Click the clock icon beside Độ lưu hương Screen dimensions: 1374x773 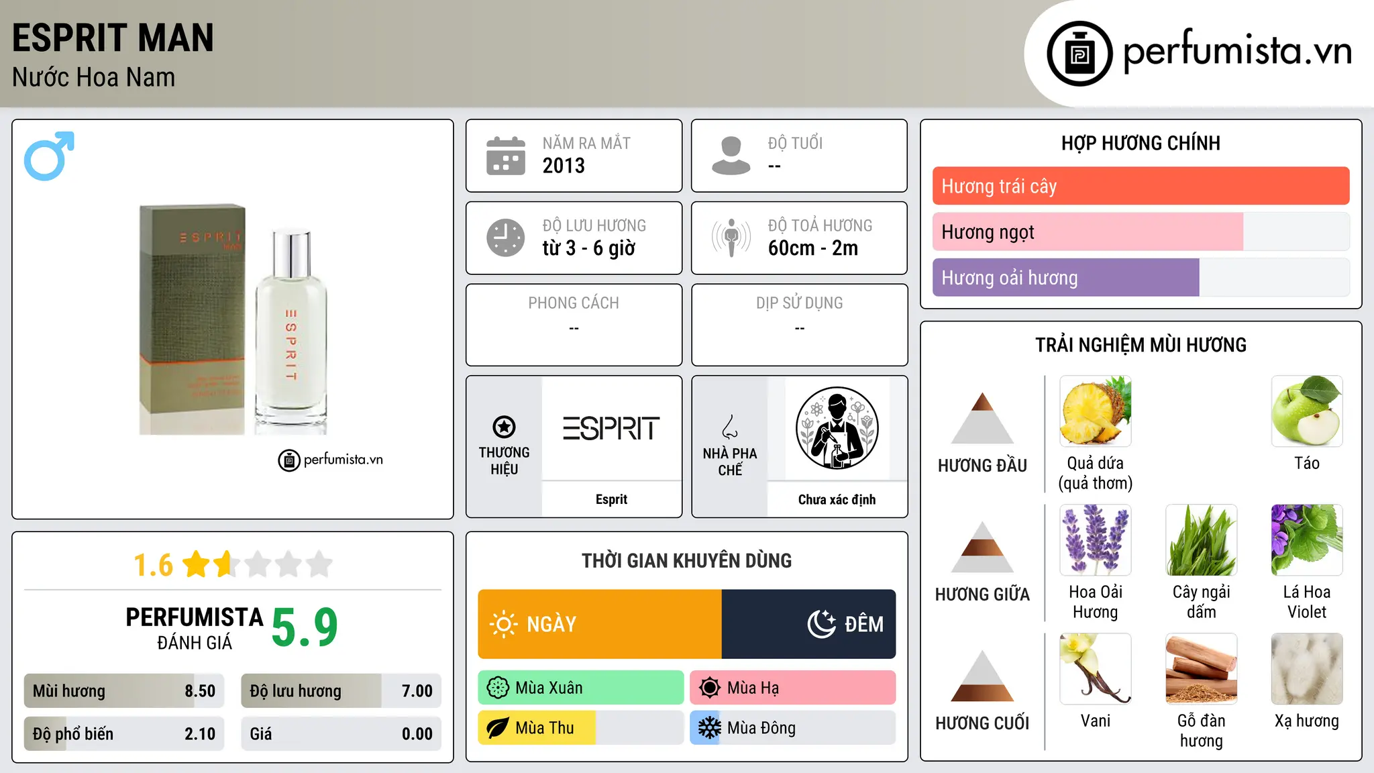pos(506,238)
